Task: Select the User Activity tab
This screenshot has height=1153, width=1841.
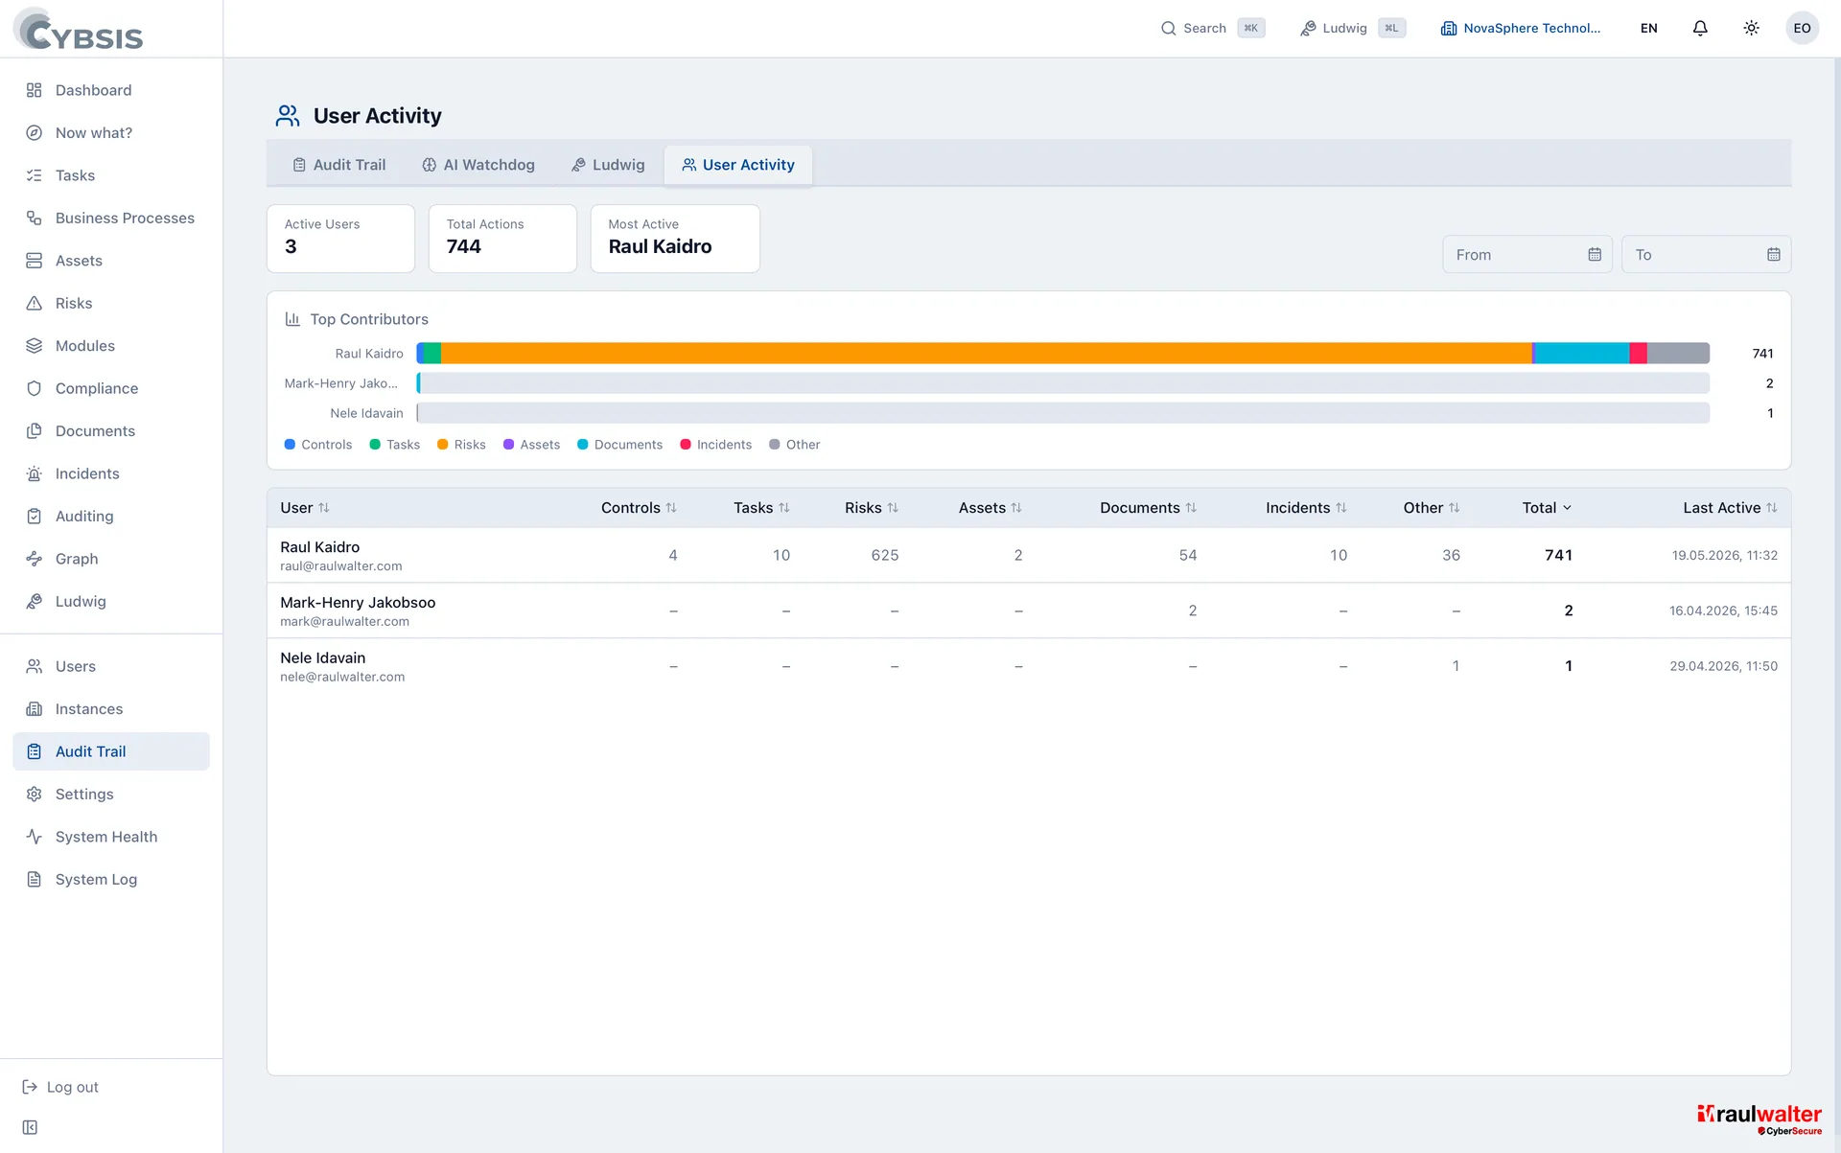Action: point(738,165)
